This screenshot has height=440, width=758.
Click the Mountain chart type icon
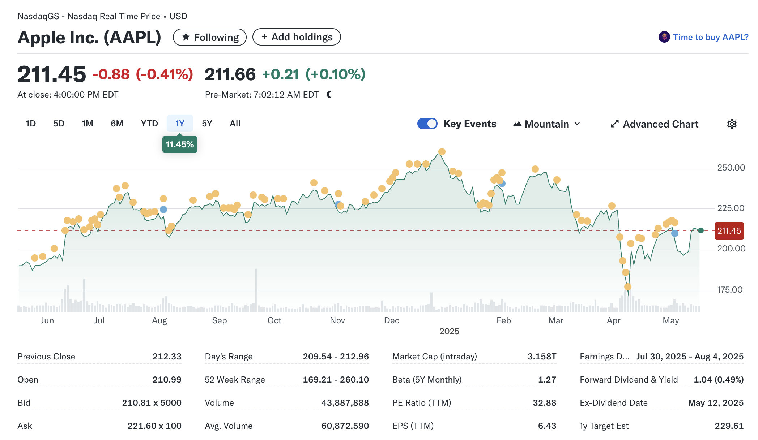pyautogui.click(x=518, y=124)
